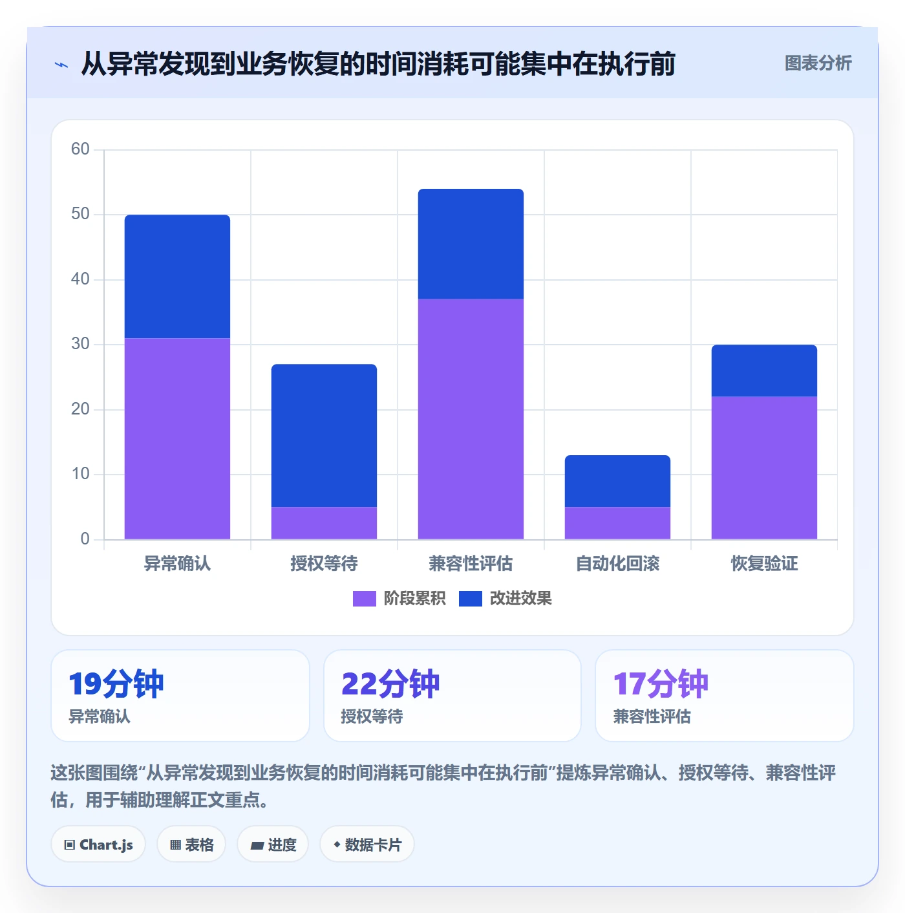Click the 异常确认 x-axis label

click(x=177, y=564)
